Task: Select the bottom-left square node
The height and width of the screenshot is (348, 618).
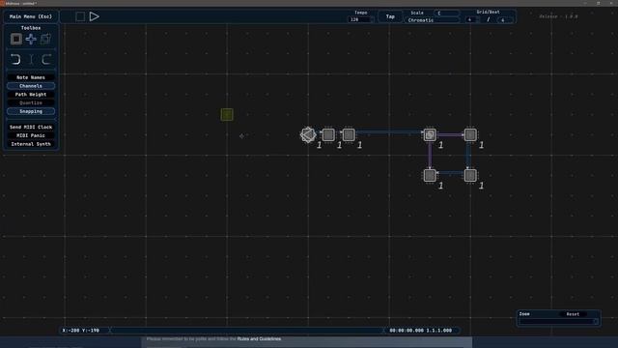Action: pyautogui.click(x=430, y=175)
